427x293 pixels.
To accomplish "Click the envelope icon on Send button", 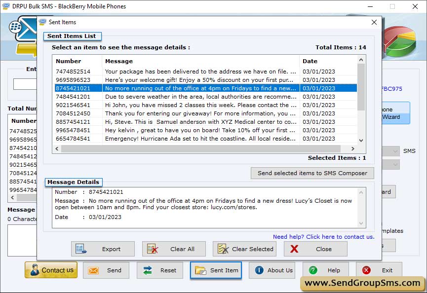I will tap(93, 270).
